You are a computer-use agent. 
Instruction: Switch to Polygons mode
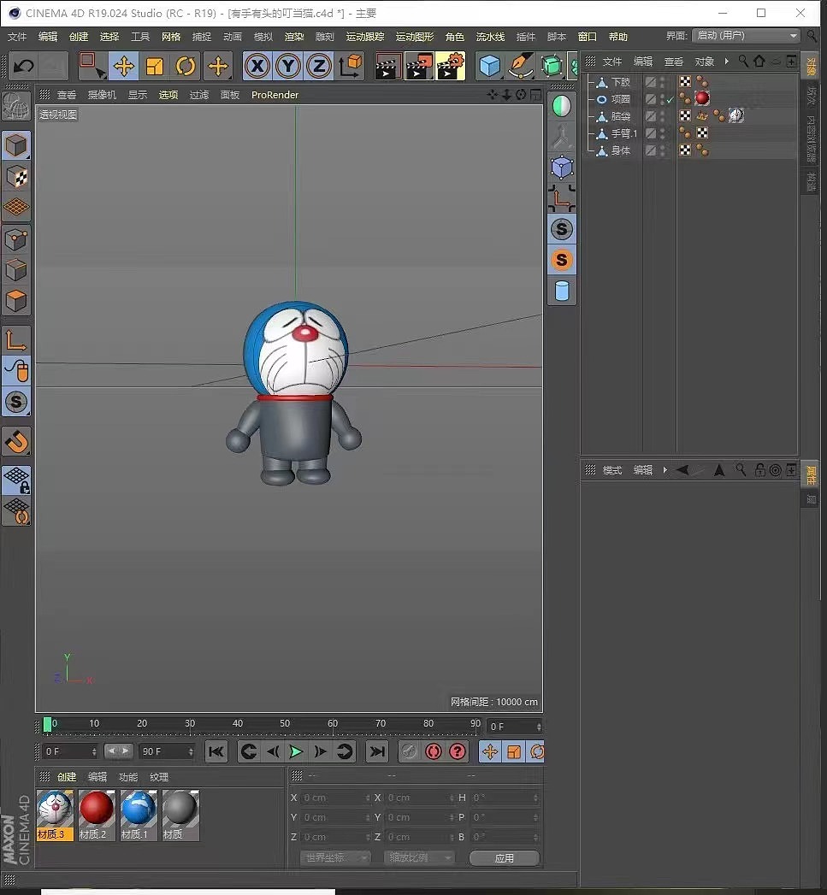(16, 301)
